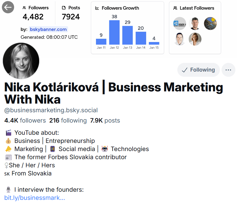Open the bit.ly/businessmark shortened link
The image size is (237, 205).
click(x=34, y=198)
